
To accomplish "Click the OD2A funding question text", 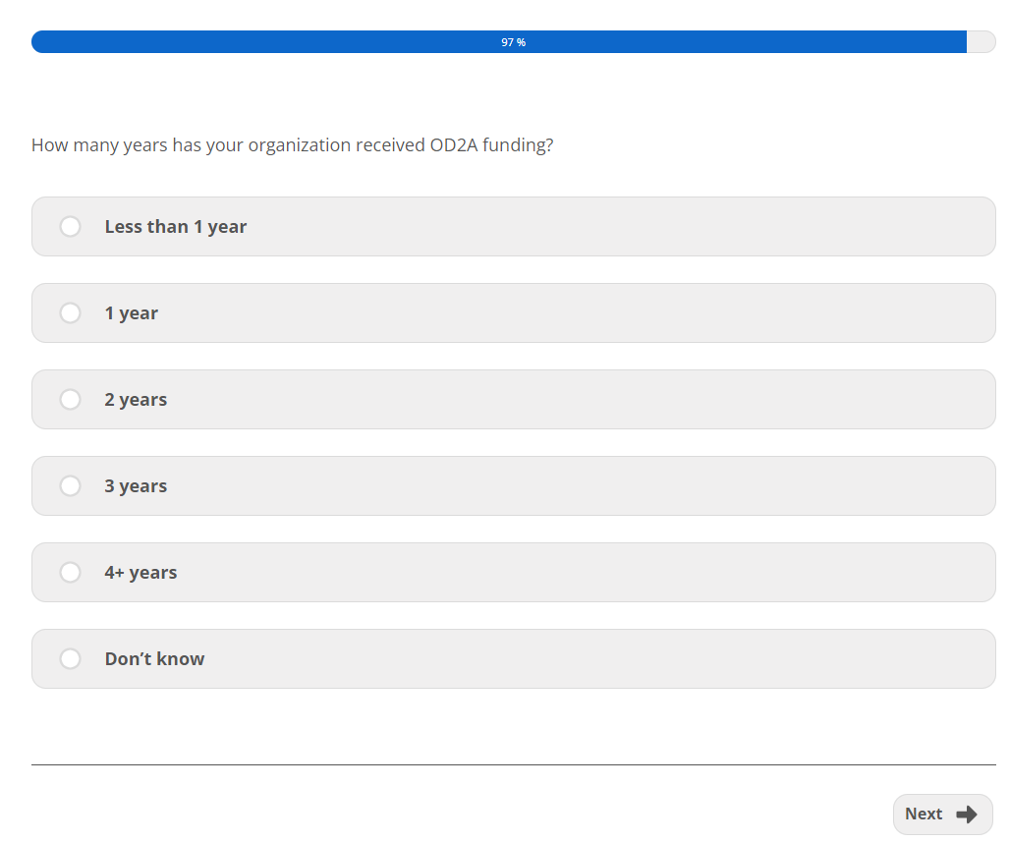I will point(293,144).
